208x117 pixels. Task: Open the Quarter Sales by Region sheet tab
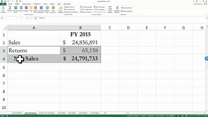coord(47,113)
